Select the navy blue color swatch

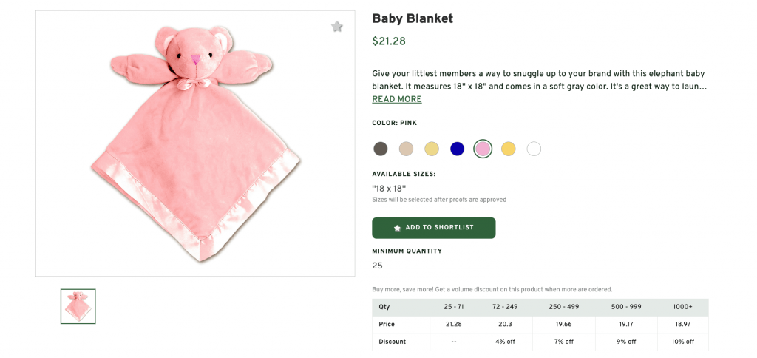pos(458,149)
